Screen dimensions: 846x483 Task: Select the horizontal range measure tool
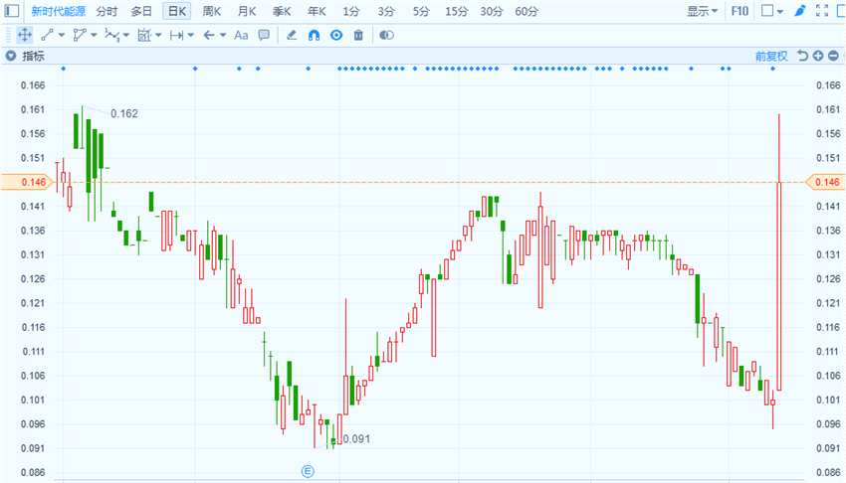pyautogui.click(x=176, y=36)
